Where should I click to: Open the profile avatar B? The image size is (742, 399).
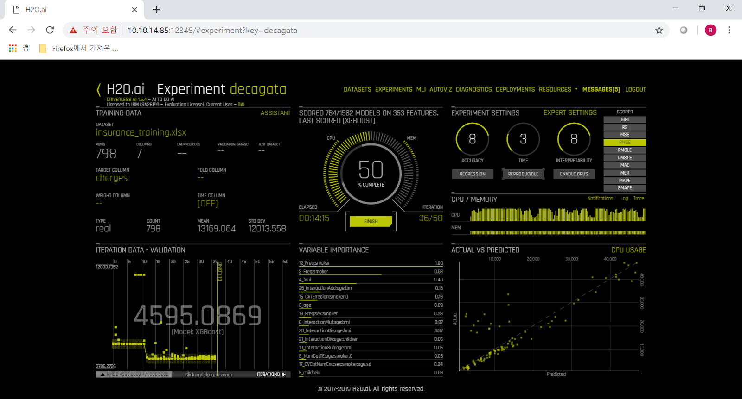point(710,30)
